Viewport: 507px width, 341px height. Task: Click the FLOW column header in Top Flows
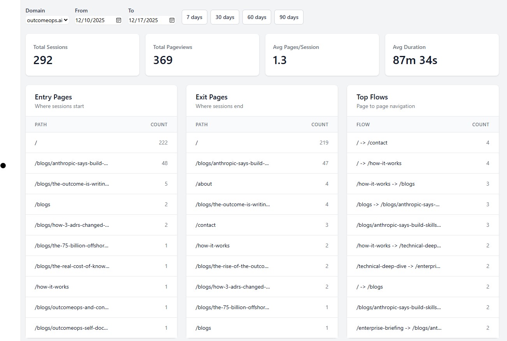tap(363, 124)
